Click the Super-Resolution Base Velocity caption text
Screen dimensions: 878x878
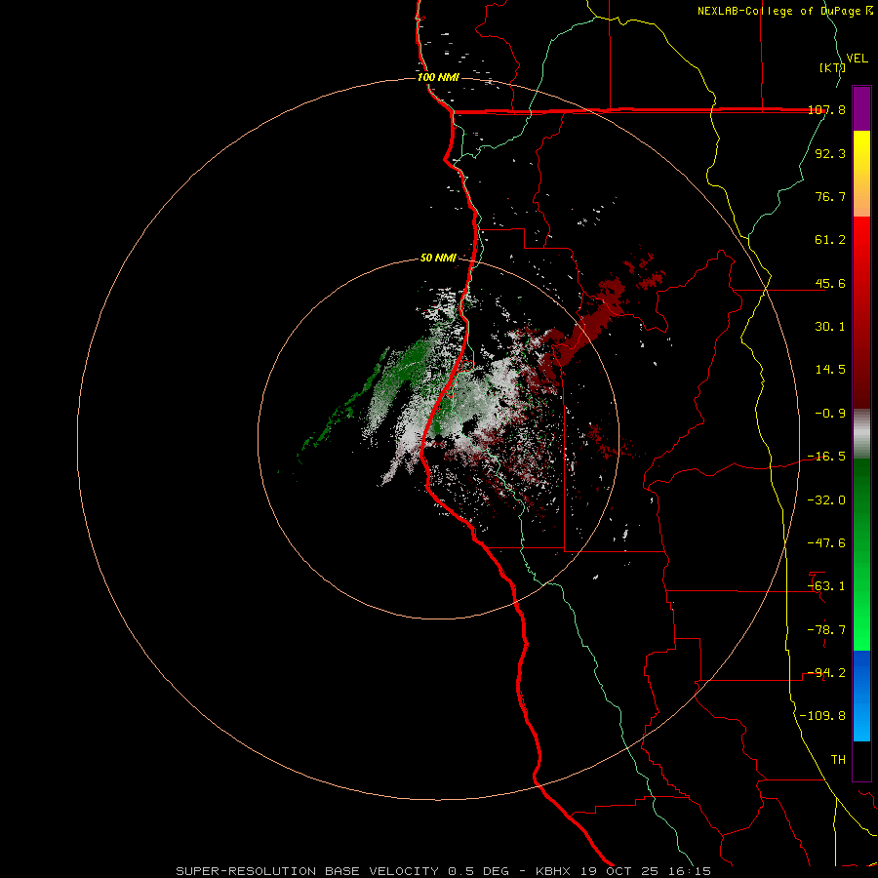tap(444, 871)
